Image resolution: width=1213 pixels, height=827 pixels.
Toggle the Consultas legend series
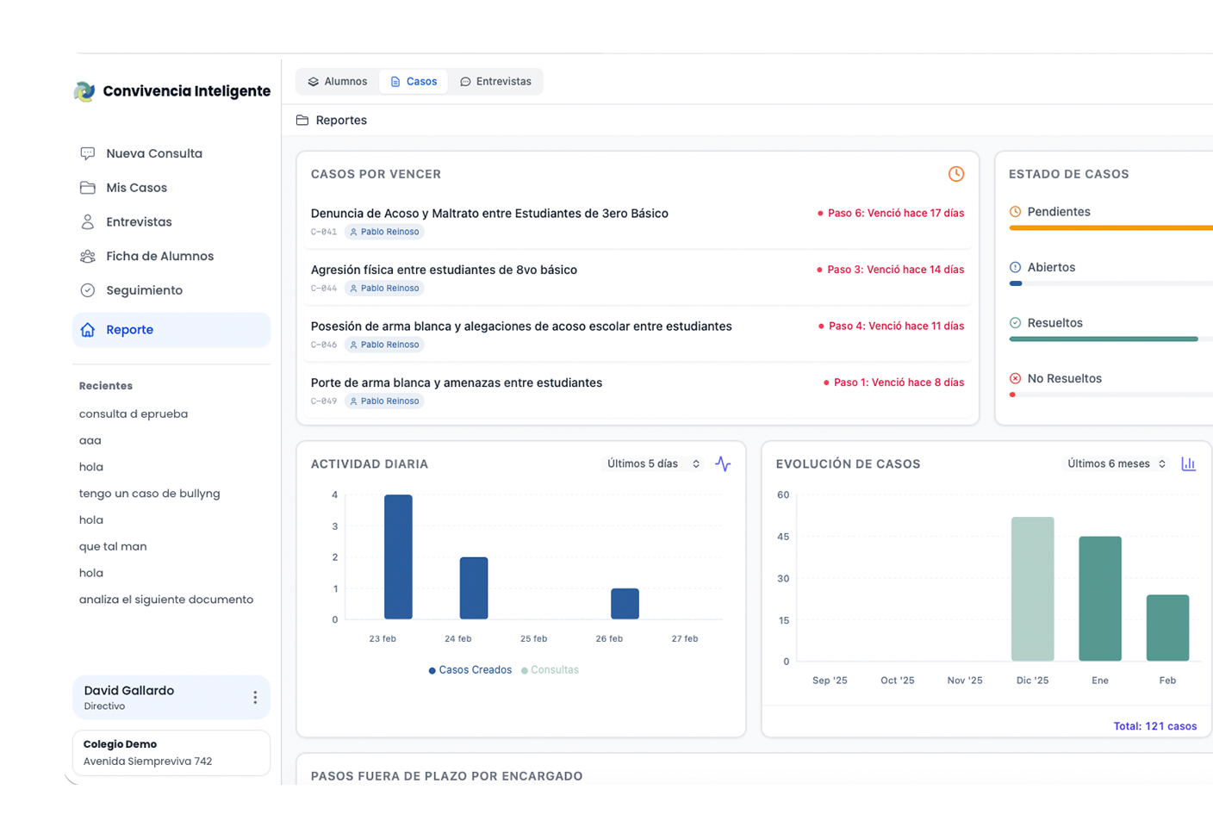click(551, 670)
